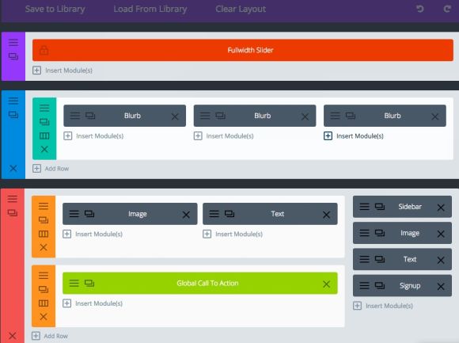Insert Module(s) under the Signup module

tap(383, 306)
